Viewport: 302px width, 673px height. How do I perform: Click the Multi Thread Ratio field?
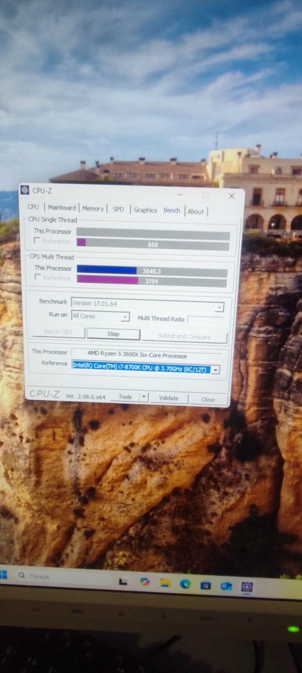pos(205,320)
